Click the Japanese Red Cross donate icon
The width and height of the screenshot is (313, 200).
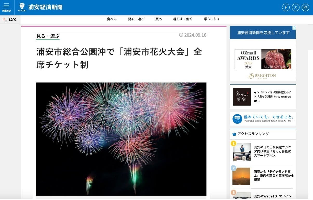click(237, 119)
